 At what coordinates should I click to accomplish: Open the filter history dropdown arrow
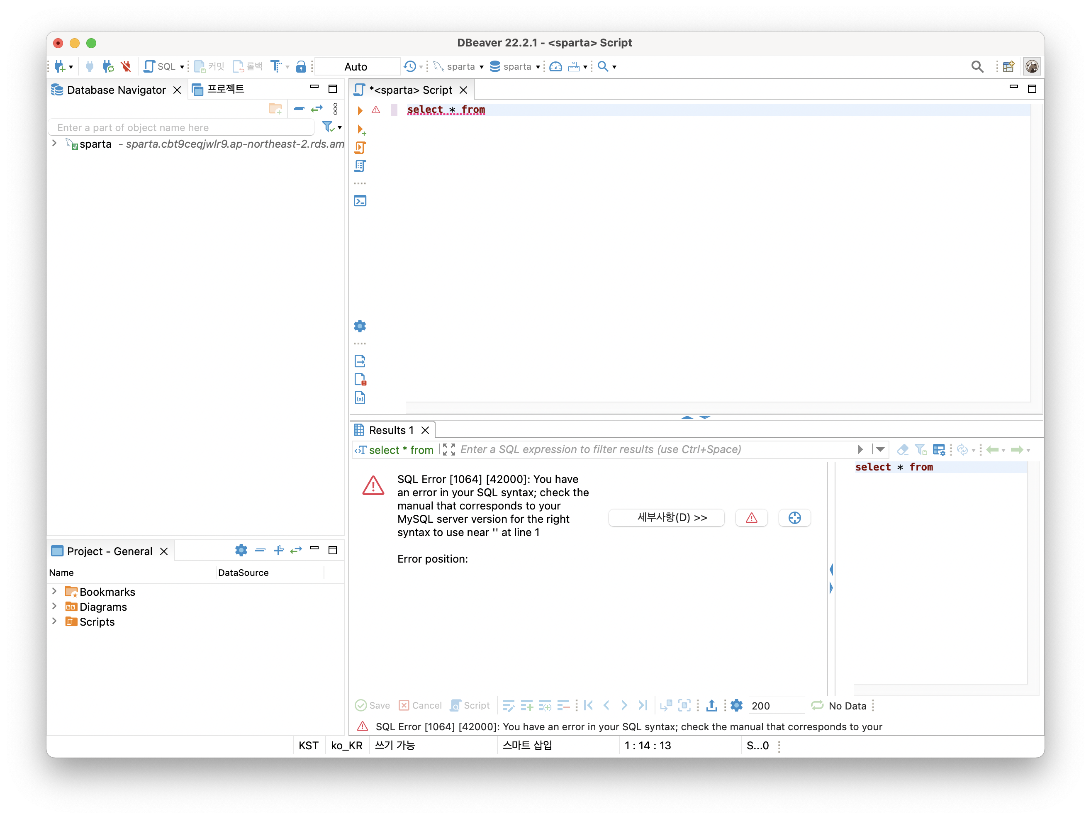[880, 449]
